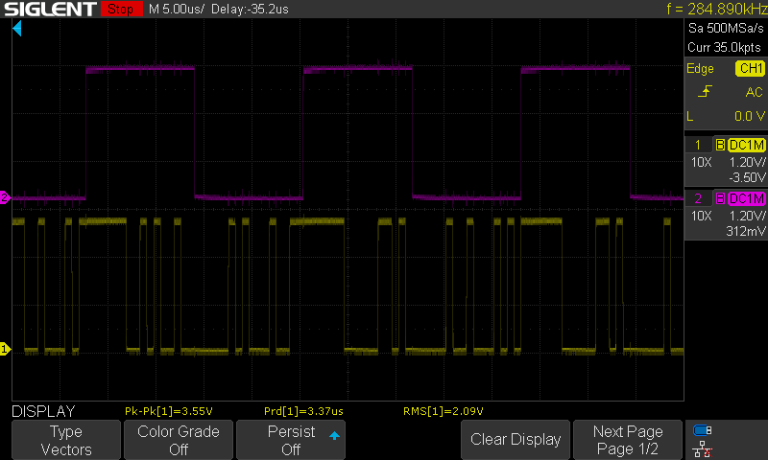Click channel 2 bandwidth limit B icon

pos(720,198)
